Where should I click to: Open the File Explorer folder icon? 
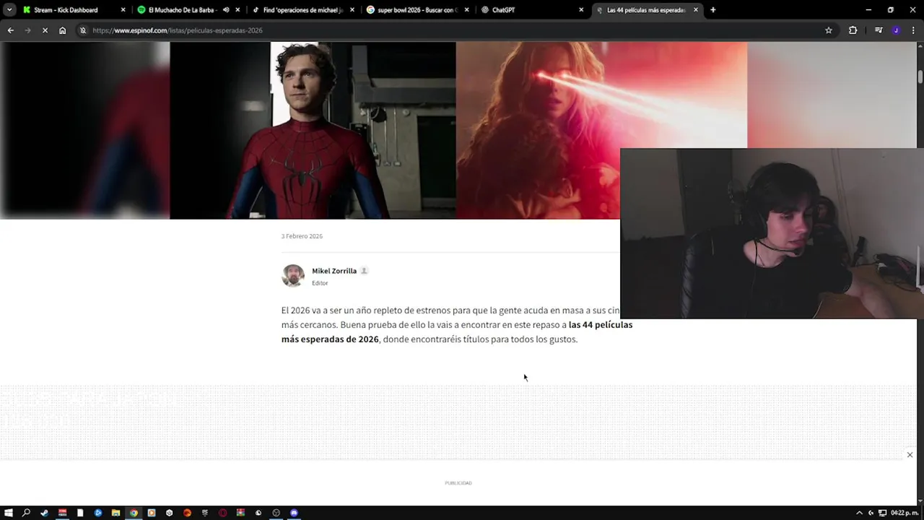click(x=115, y=513)
